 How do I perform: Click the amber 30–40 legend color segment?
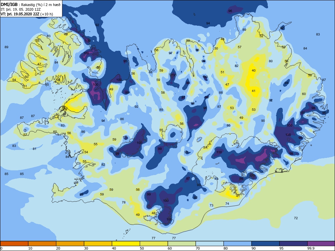pos(98,244)
